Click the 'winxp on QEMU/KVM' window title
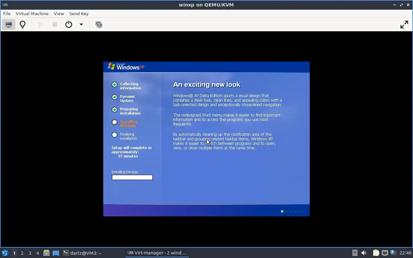 pos(206,5)
